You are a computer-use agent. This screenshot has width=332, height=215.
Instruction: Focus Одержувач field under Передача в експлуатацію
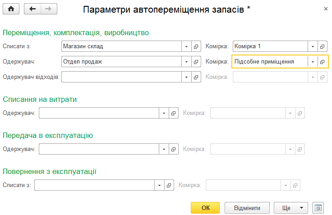[99, 149]
